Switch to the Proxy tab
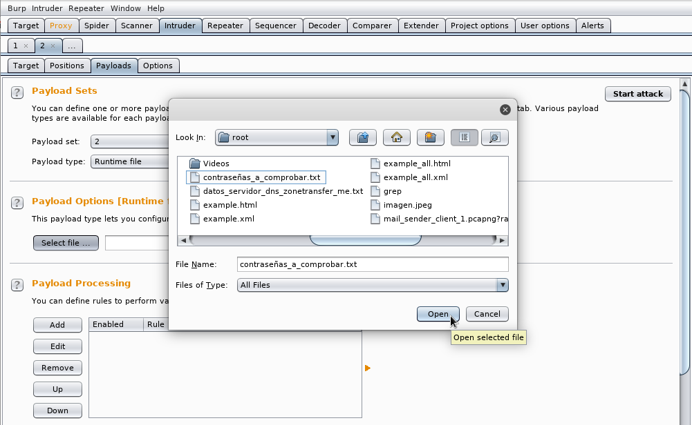Viewport: 692px width, 425px height. click(61, 26)
